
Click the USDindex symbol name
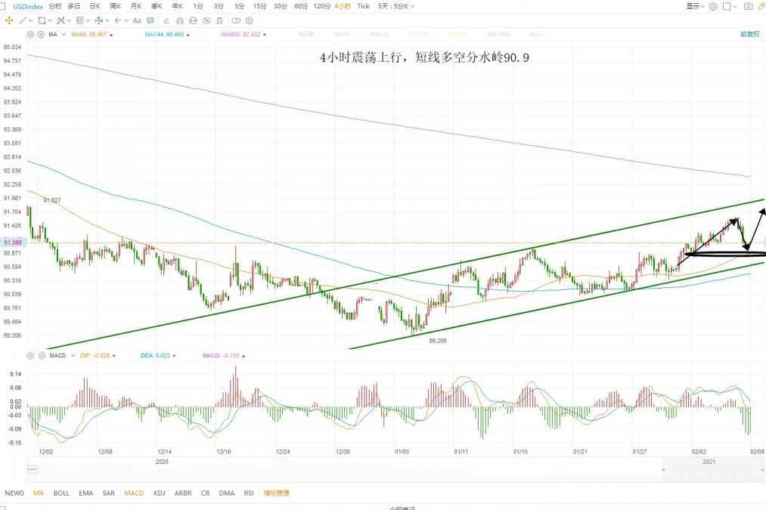pyautogui.click(x=27, y=6)
